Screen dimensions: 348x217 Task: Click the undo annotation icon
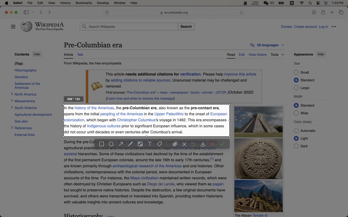tap(193, 144)
